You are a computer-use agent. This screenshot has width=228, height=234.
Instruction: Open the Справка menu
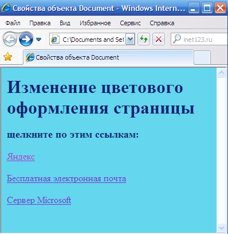tap(162, 23)
